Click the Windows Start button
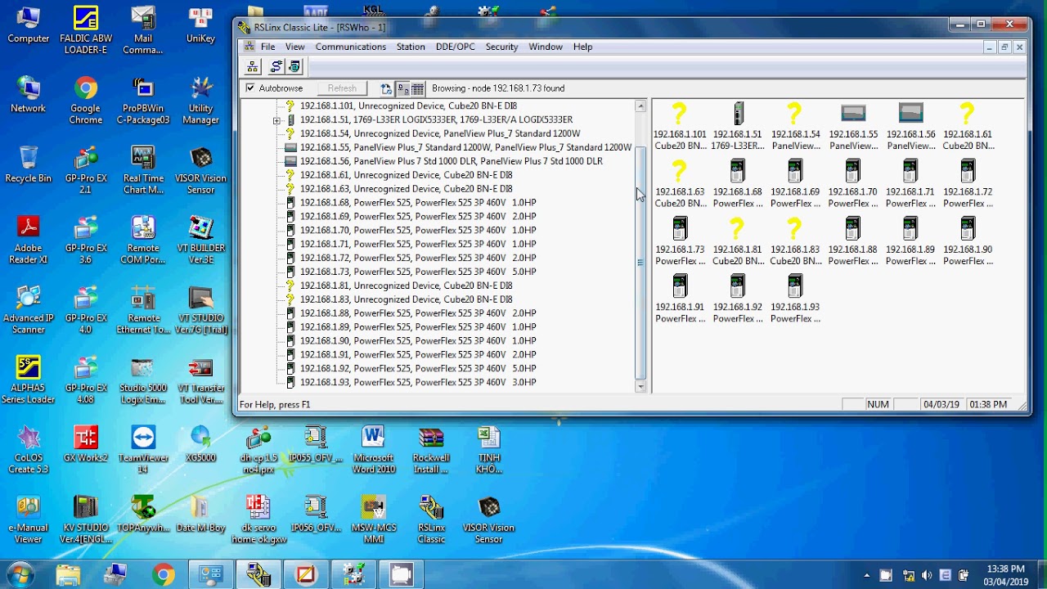Screen dimensions: 1047x589 [20, 574]
